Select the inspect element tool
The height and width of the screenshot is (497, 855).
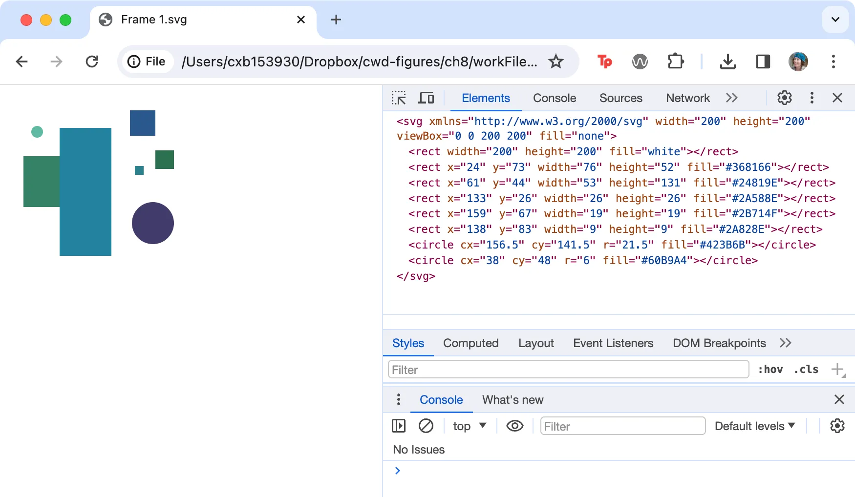399,98
